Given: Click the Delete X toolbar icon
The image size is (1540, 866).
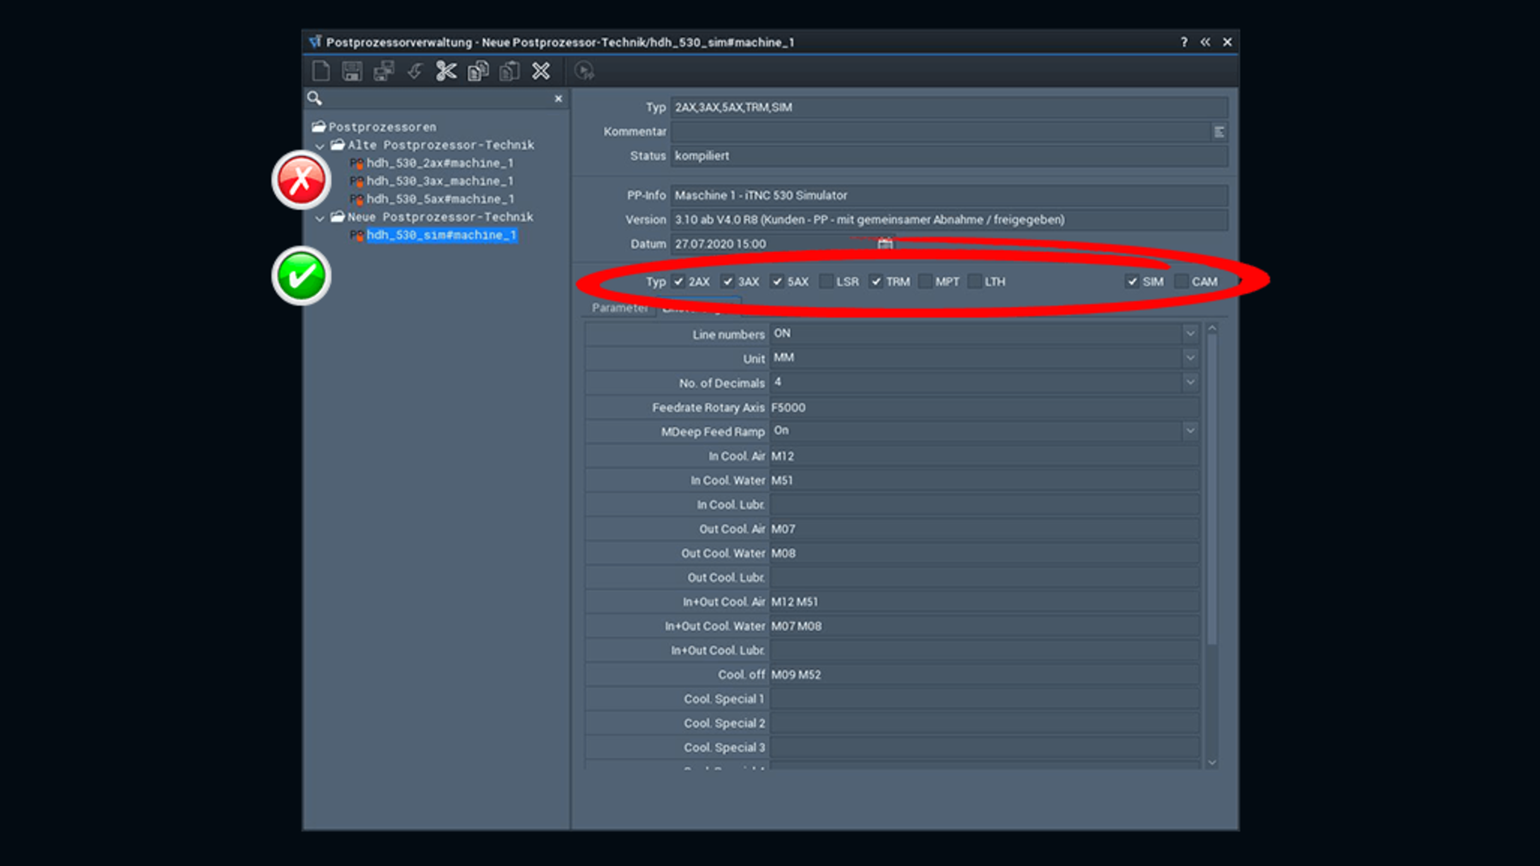Looking at the screenshot, I should (541, 71).
